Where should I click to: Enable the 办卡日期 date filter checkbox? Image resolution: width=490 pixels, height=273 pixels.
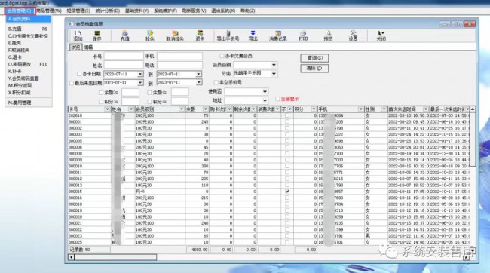click(79, 74)
